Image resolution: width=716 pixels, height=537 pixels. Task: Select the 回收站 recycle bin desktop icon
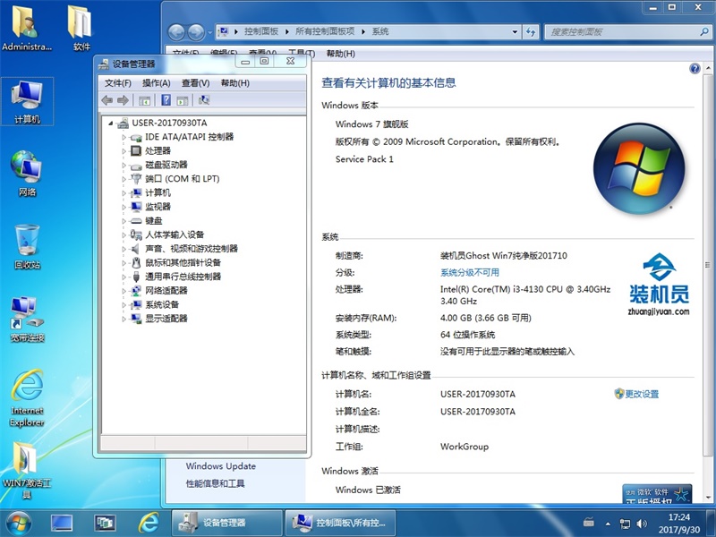coord(27,247)
